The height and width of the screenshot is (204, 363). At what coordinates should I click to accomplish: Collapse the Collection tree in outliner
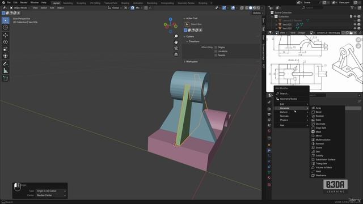pyautogui.click(x=272, y=16)
